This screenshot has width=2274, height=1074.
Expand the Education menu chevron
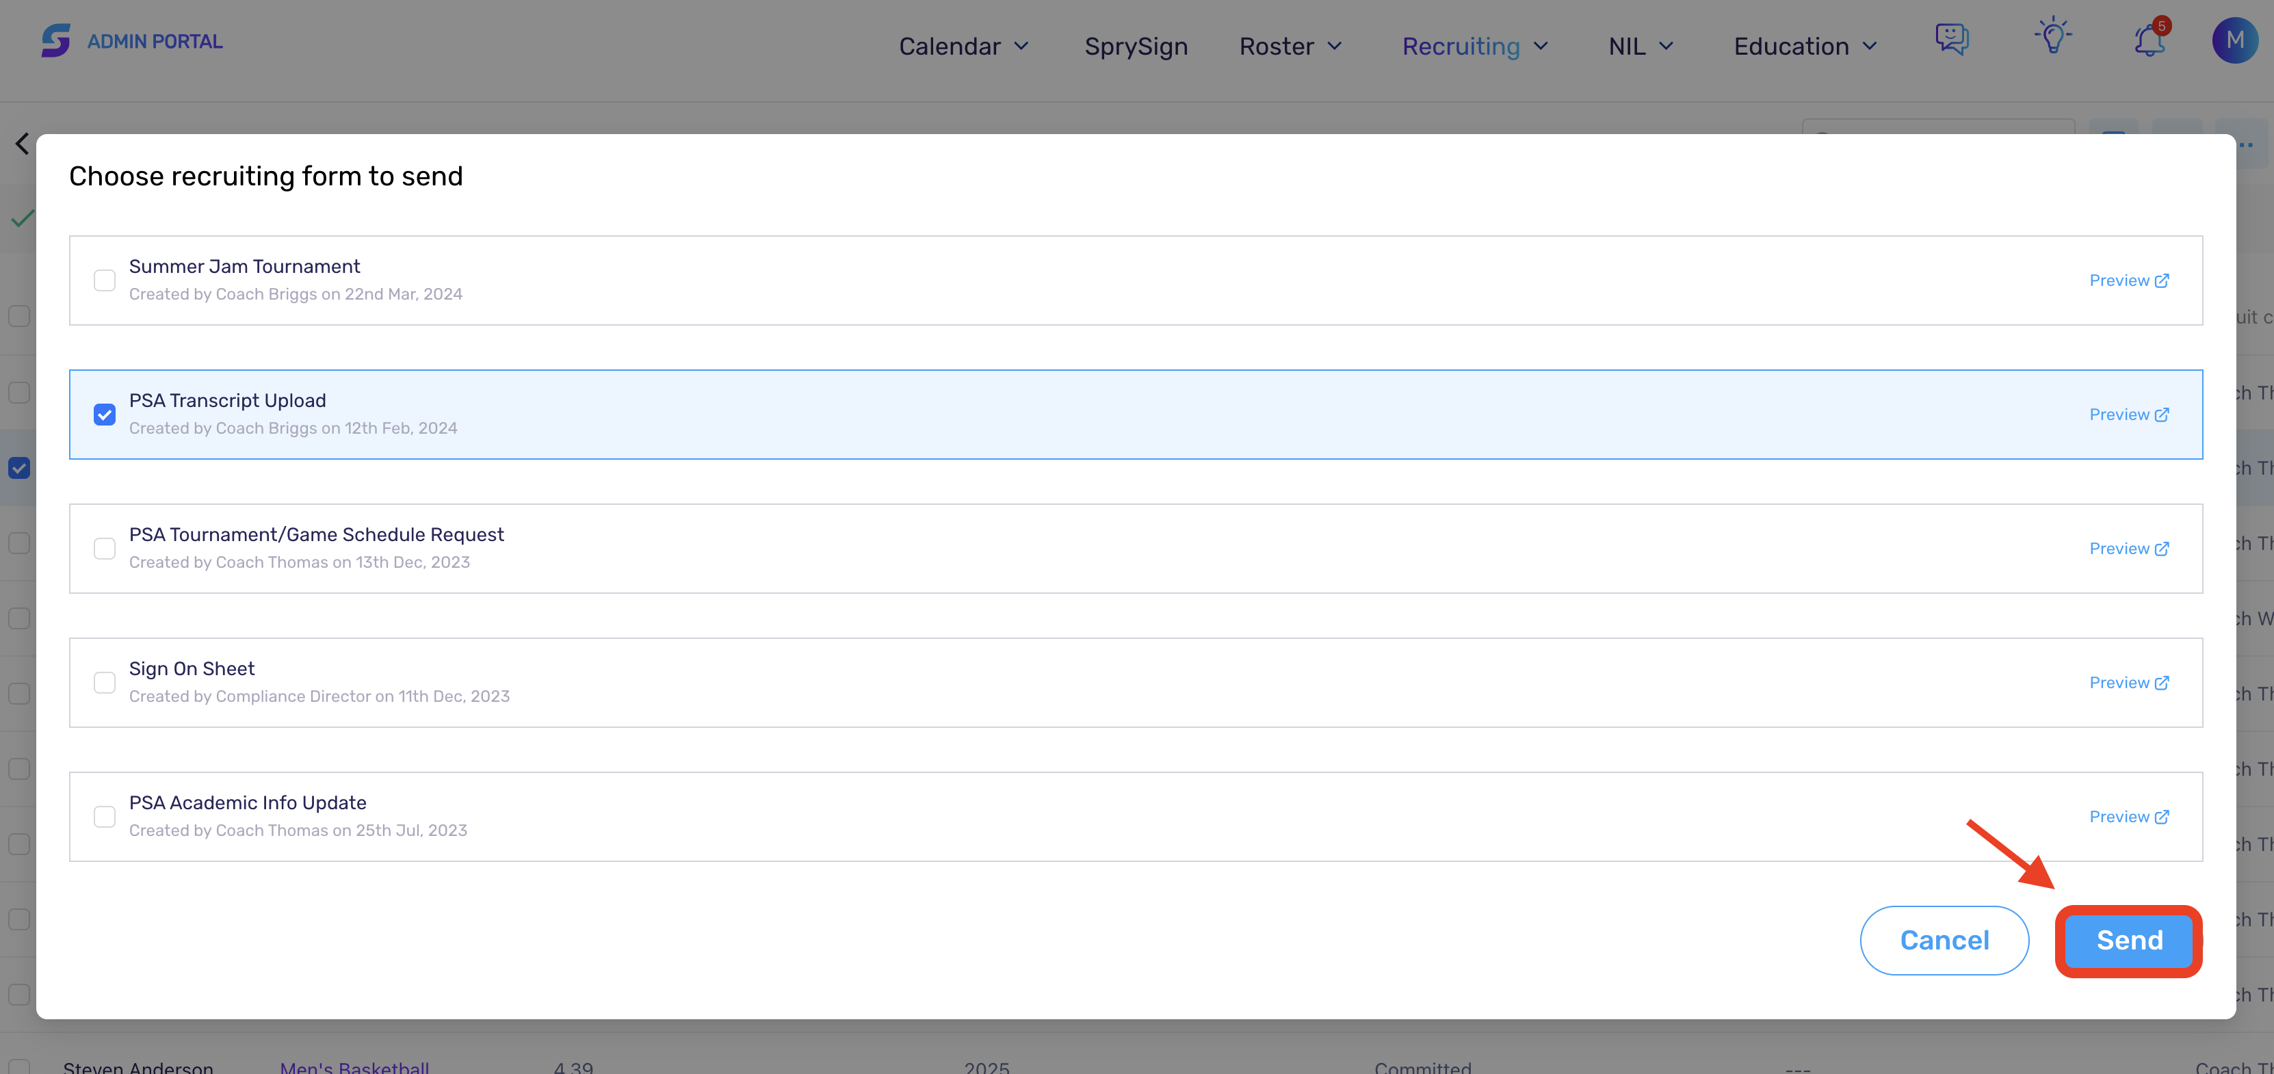click(x=1870, y=46)
